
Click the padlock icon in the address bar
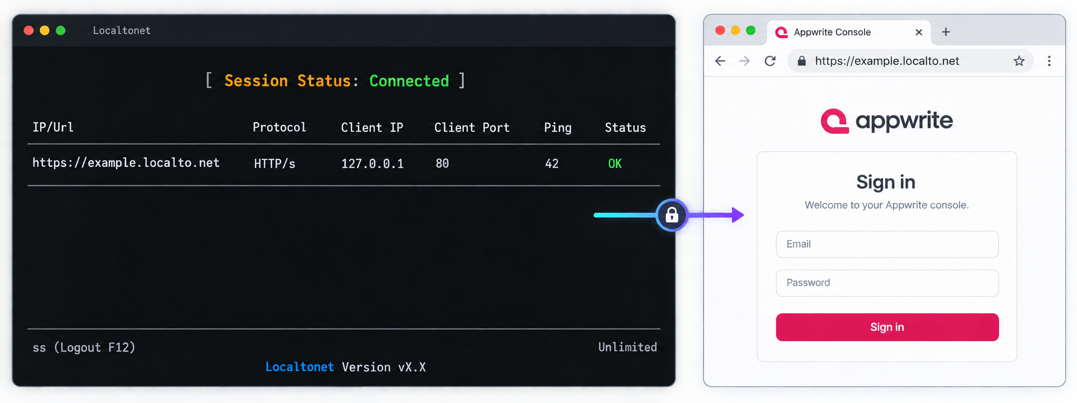coord(801,61)
